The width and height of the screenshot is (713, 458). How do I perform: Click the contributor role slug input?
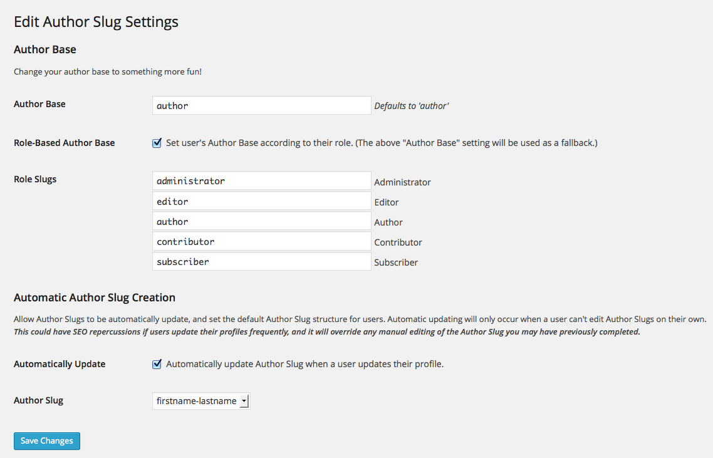click(261, 241)
